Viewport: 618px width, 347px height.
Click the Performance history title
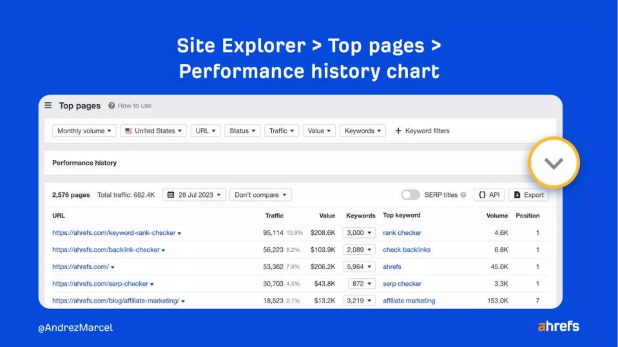(x=84, y=163)
